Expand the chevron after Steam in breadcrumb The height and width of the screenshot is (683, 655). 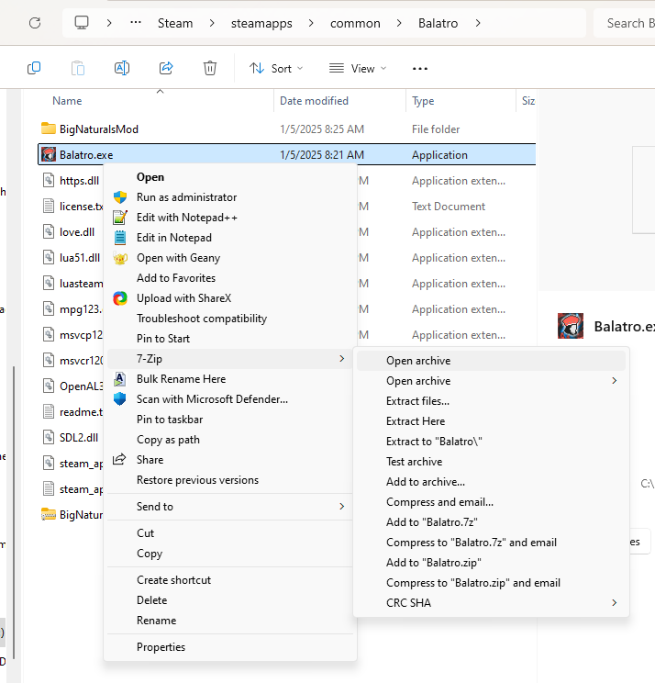coord(212,23)
